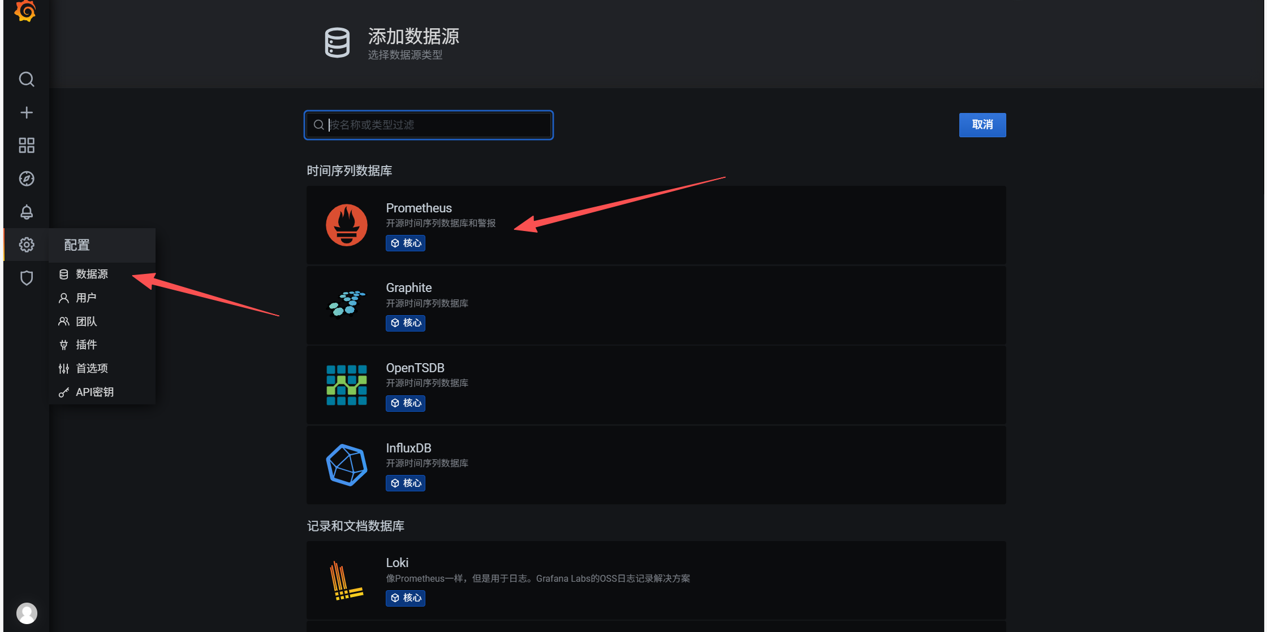
Task: Click the configuration gear icon
Action: tap(26, 245)
